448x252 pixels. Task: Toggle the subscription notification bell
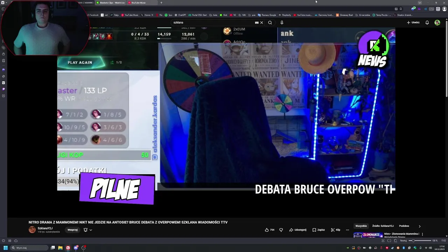(x=85, y=230)
